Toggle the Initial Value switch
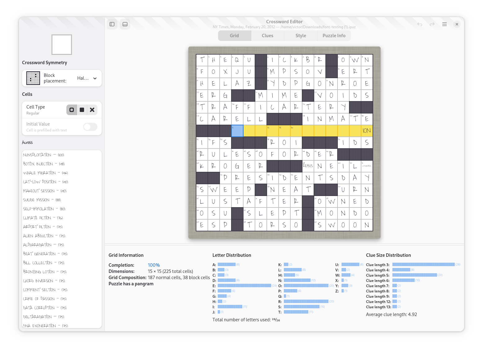The image size is (483, 352). pos(90,127)
